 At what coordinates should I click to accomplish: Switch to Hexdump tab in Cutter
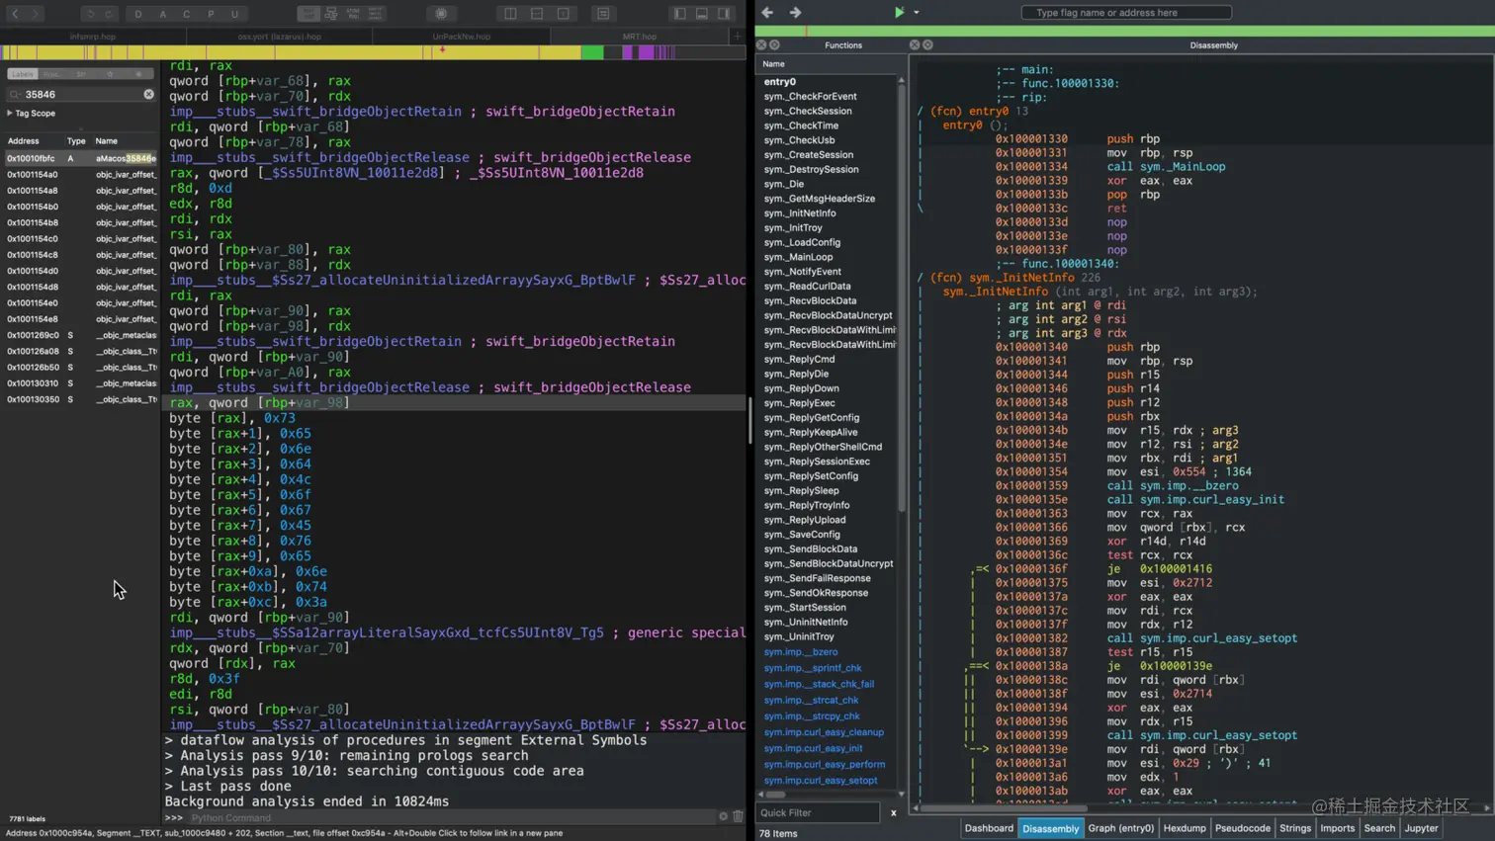pyautogui.click(x=1185, y=828)
